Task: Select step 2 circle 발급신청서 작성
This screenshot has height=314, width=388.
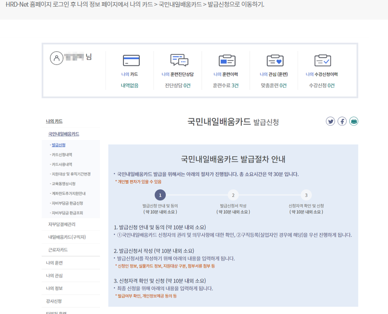Action: pyautogui.click(x=233, y=195)
